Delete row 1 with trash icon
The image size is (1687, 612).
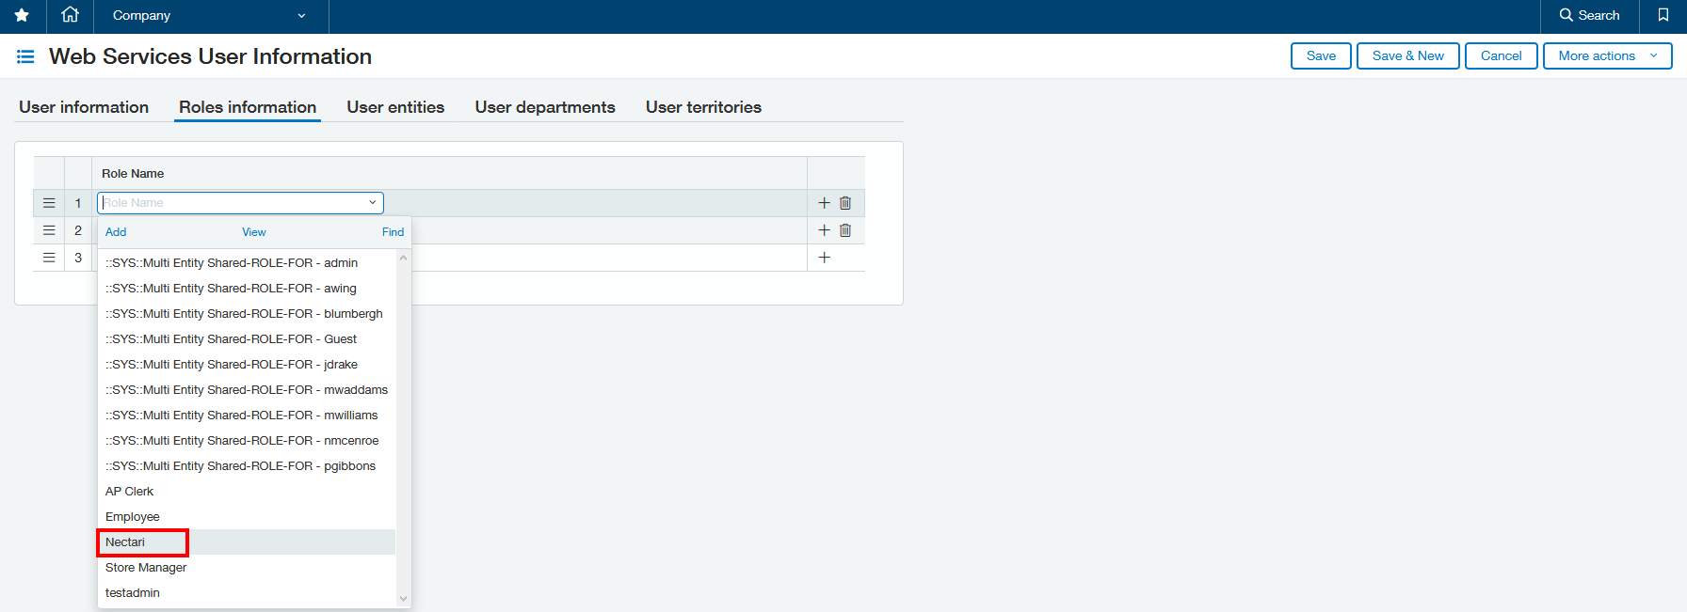(x=845, y=203)
